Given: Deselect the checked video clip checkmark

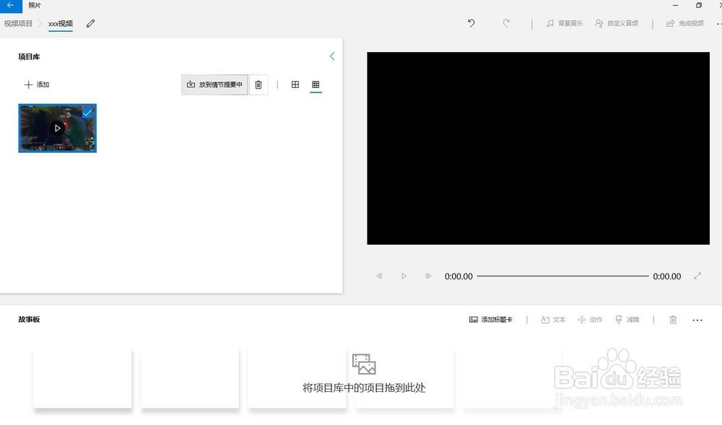Looking at the screenshot, I should (88, 113).
